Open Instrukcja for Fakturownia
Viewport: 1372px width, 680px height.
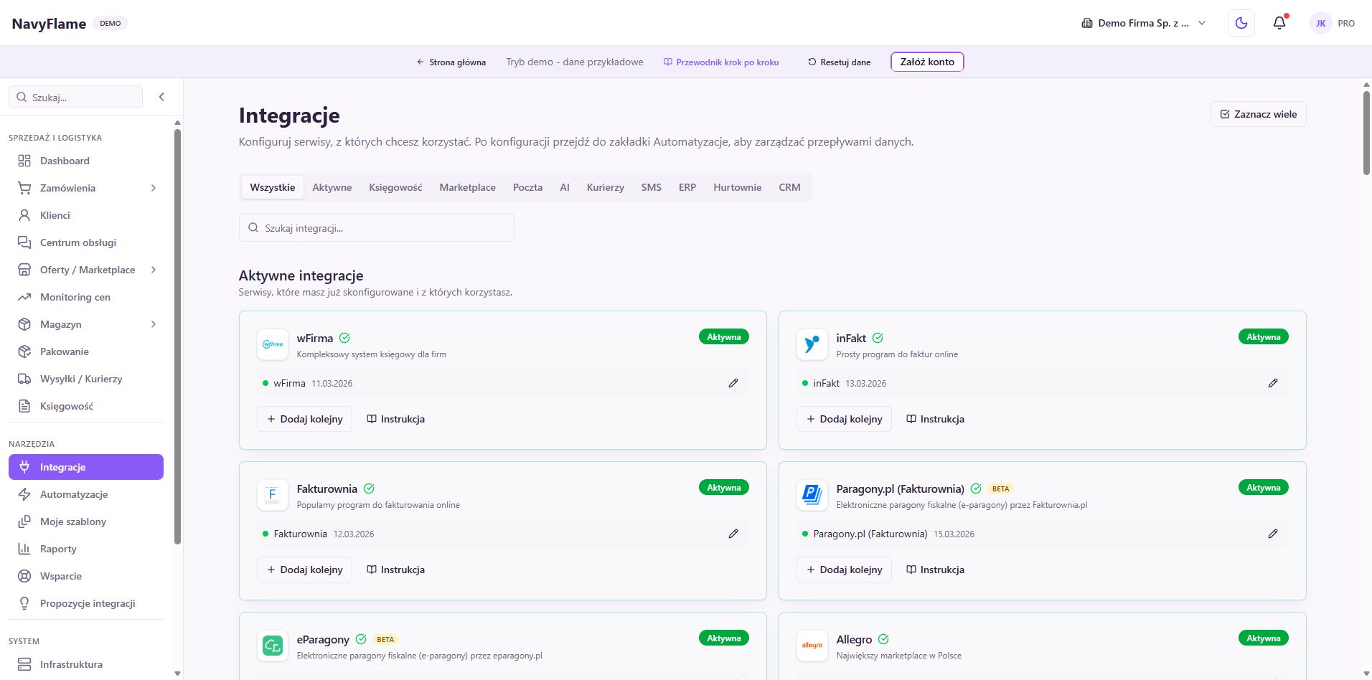coord(396,570)
